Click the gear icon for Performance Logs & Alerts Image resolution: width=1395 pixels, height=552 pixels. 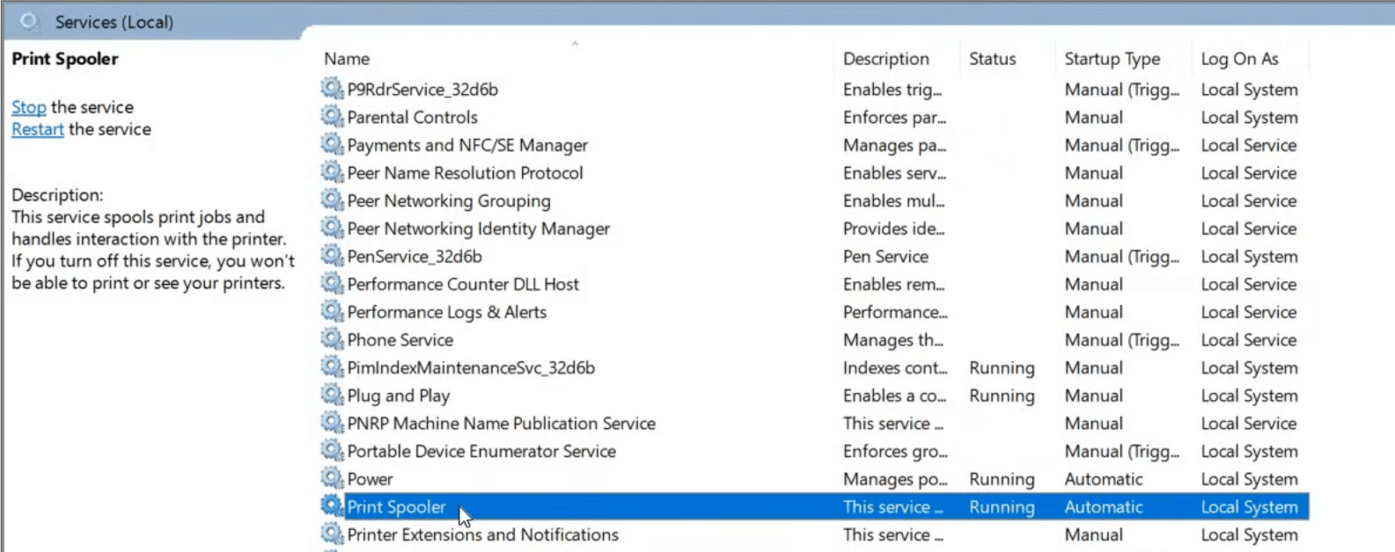click(x=332, y=311)
